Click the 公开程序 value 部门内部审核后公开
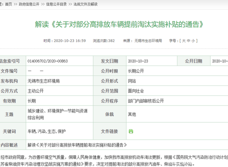 [146, 101]
